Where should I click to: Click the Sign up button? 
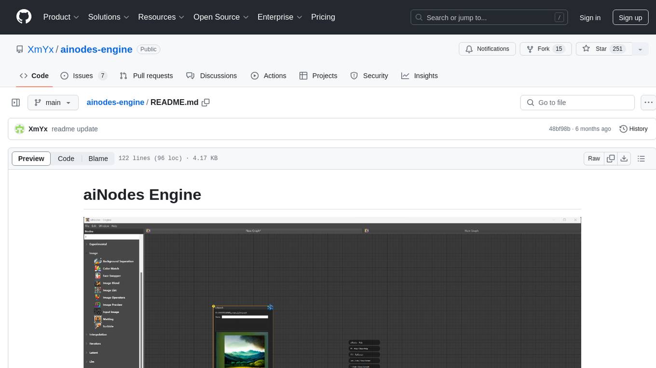(630, 17)
